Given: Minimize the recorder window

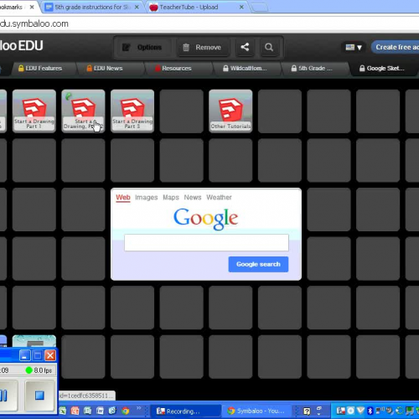Looking at the screenshot, I should pos(24,355).
